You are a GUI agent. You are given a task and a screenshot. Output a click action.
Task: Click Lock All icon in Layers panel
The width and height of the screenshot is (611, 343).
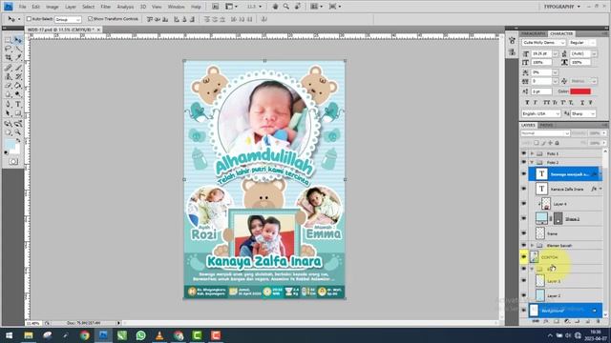[557, 143]
